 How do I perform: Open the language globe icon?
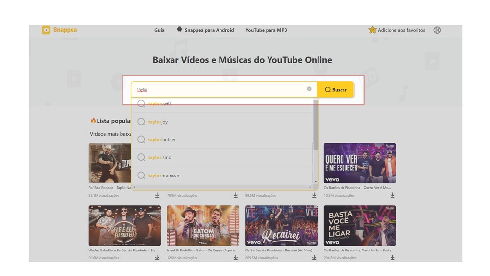[437, 30]
